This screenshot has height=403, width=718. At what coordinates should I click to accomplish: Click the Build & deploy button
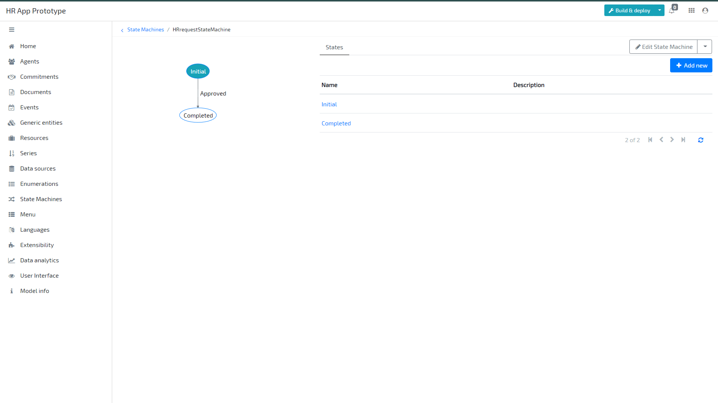(630, 10)
